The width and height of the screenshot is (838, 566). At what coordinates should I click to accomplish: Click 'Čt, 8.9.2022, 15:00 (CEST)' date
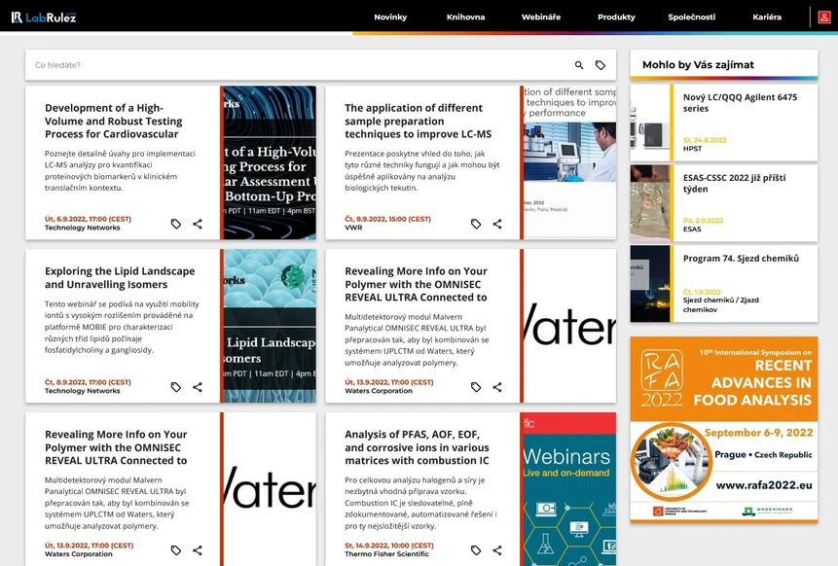coord(387,219)
